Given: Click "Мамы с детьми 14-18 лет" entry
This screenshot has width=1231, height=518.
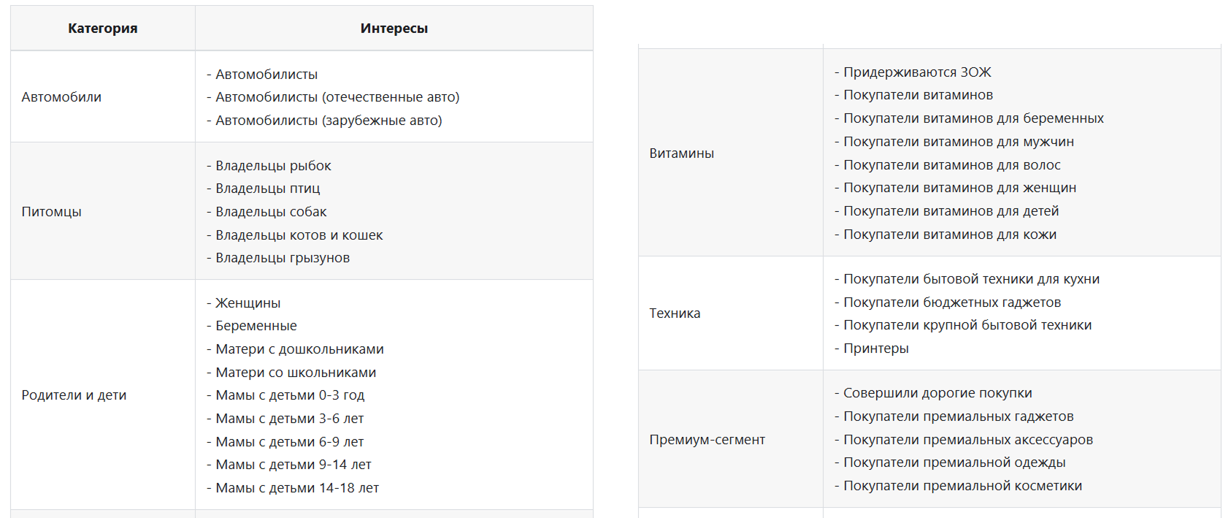Looking at the screenshot, I should coord(297,488).
